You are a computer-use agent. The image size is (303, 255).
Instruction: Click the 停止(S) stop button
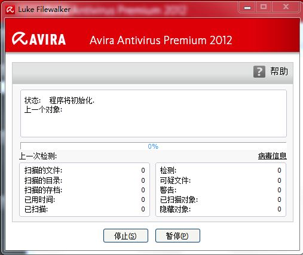tap(126, 236)
